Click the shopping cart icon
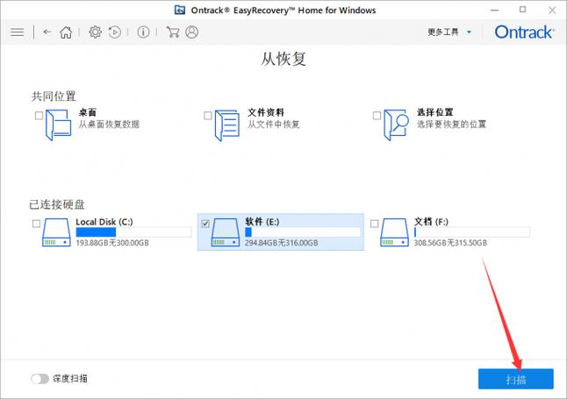567x399 pixels. (x=173, y=32)
